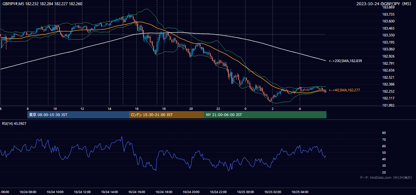Click the 182.117 price axis label
Viewport: 416px width, 195px height.
click(388, 98)
